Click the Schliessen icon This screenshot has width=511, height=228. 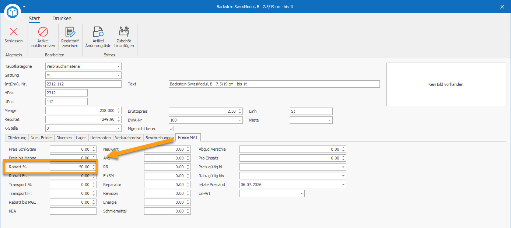click(14, 32)
